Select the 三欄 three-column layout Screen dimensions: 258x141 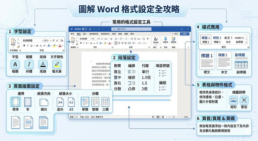[106, 102]
